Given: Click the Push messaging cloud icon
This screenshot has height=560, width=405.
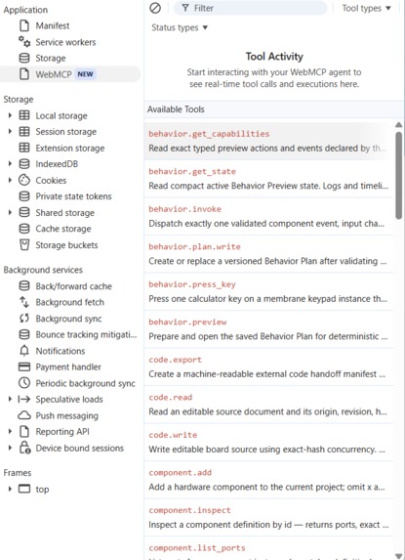Looking at the screenshot, I should (x=24, y=415).
